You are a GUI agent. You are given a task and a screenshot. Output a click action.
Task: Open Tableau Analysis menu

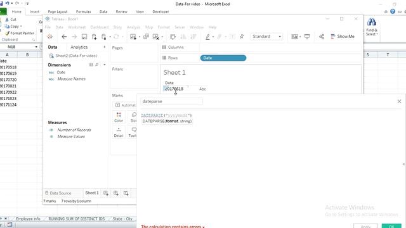(x=134, y=27)
